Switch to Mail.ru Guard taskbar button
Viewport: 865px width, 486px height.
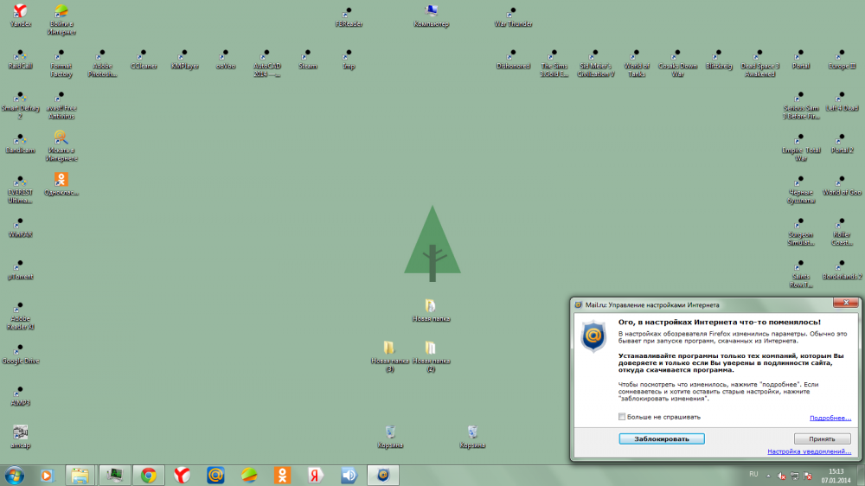pyautogui.click(x=383, y=475)
